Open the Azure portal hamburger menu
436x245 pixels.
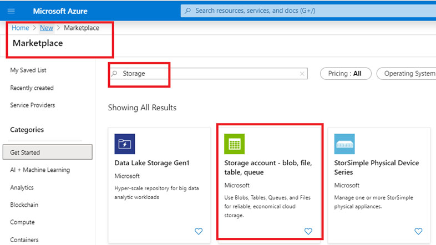[x=11, y=11]
